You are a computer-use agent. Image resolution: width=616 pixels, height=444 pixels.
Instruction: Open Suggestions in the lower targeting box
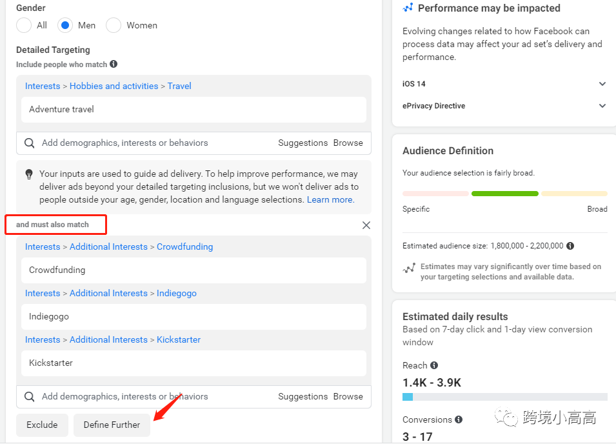click(x=303, y=396)
